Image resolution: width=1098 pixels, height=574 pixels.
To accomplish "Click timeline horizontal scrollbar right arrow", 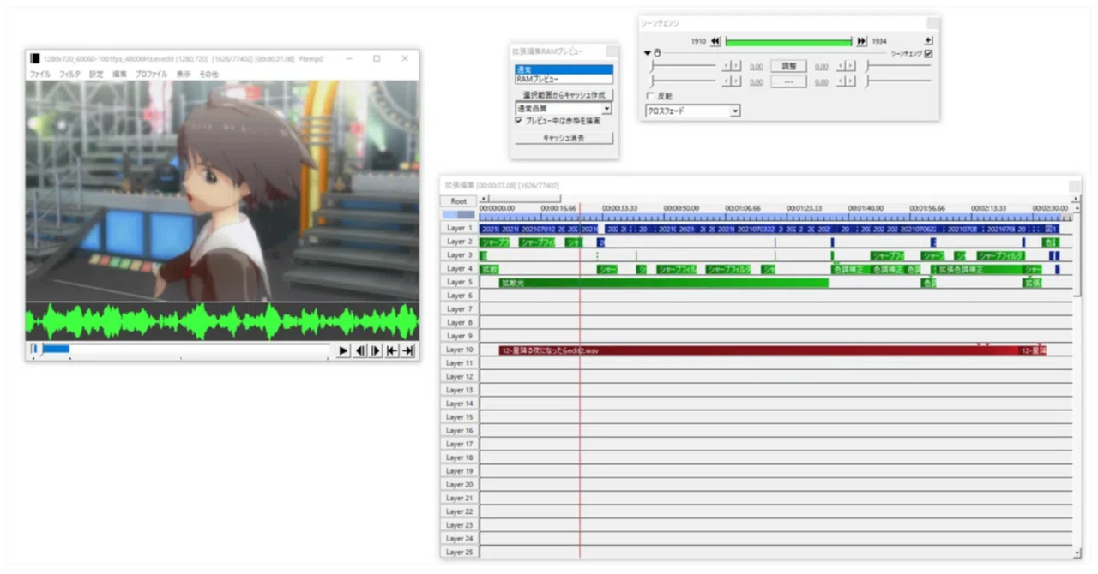I will pos(1077,199).
